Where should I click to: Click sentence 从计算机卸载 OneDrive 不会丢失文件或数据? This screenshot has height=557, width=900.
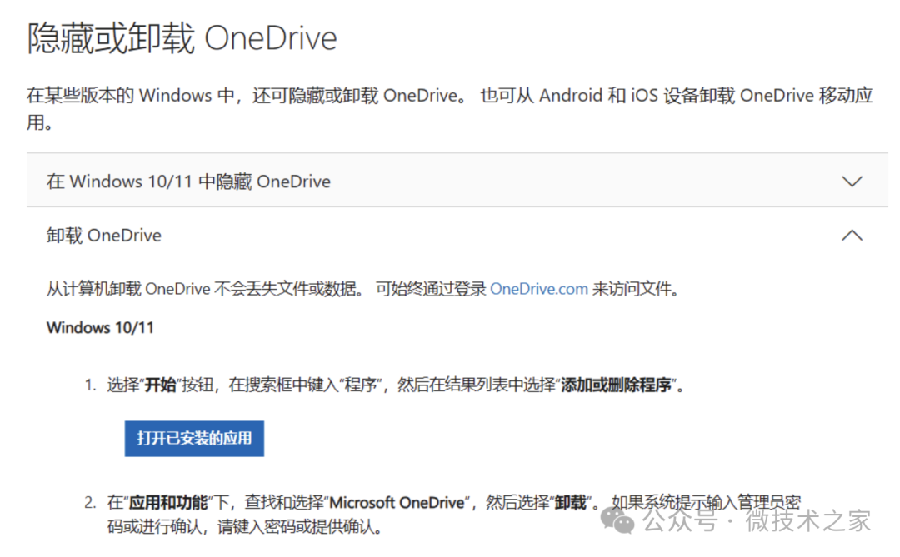click(x=206, y=289)
